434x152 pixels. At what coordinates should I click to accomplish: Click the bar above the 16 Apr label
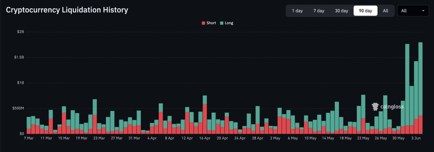[x=205, y=115]
